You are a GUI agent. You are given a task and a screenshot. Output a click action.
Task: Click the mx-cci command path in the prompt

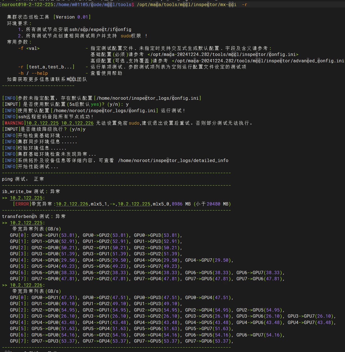pos(186,5)
